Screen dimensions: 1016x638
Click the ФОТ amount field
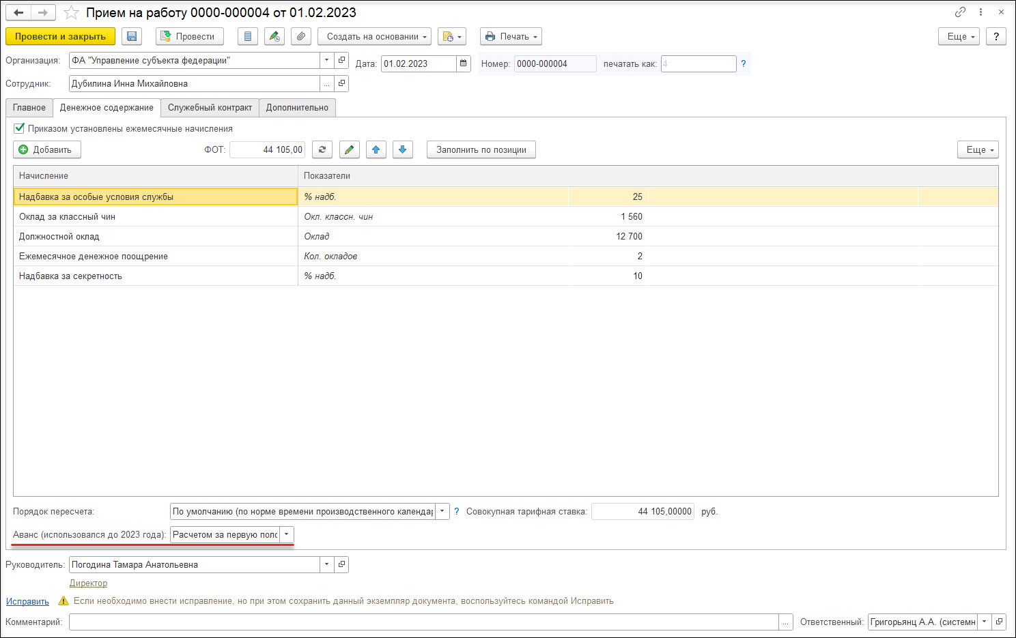pyautogui.click(x=267, y=149)
